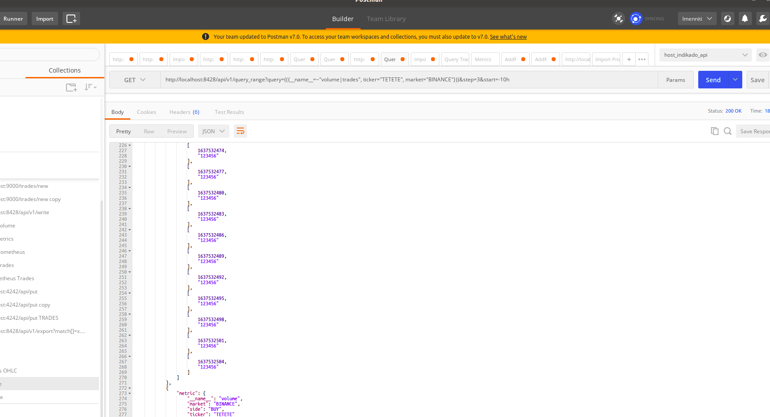Add a new request tab with plus
Viewport: 770px width, 417px height.
pos(629,59)
